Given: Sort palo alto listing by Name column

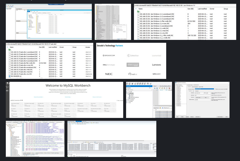Looking at the screenshot, I should tap(12, 47).
